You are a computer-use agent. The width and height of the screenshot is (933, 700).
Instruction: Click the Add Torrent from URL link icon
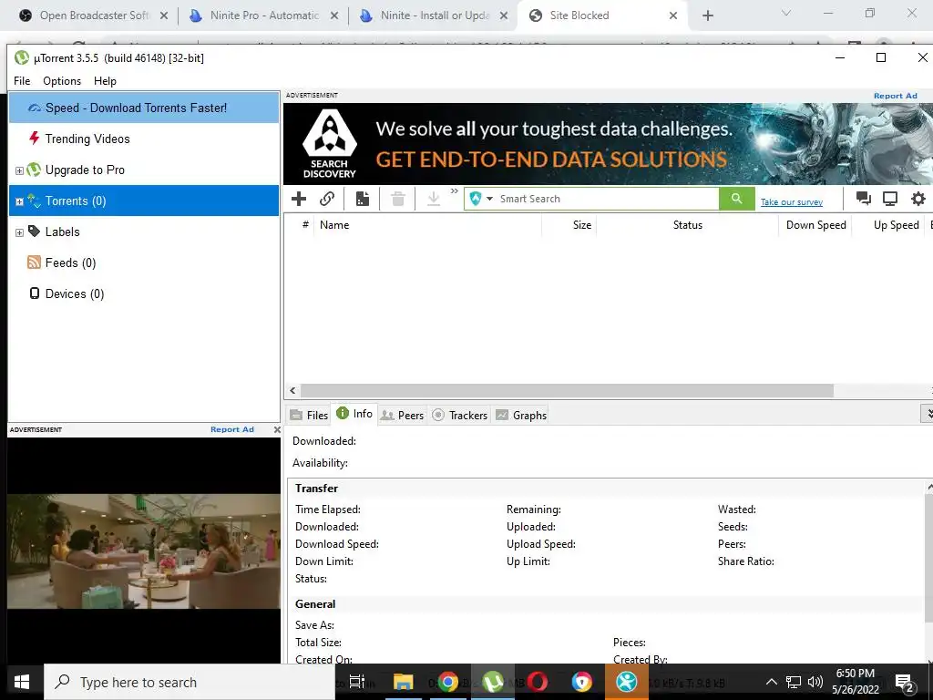tap(327, 199)
